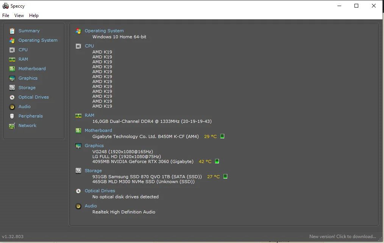
Task: Click the Motherboard icon in sidebar
Action: 12,69
